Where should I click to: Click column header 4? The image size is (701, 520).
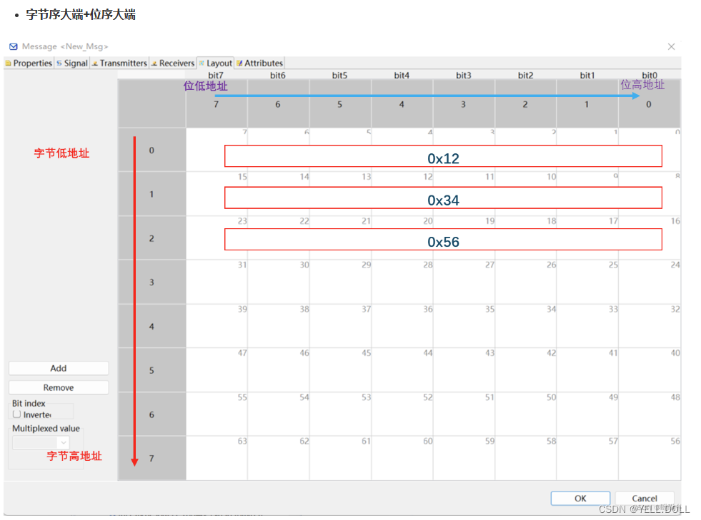[x=402, y=104]
